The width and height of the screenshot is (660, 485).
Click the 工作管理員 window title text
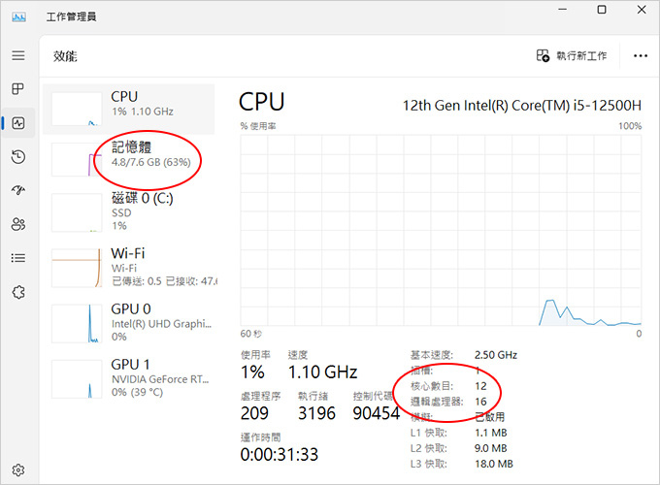tap(71, 16)
